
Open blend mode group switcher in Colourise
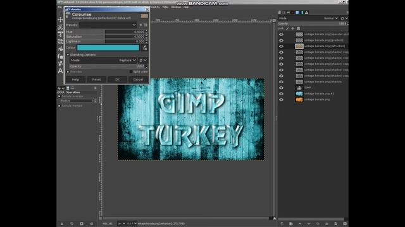click(143, 61)
